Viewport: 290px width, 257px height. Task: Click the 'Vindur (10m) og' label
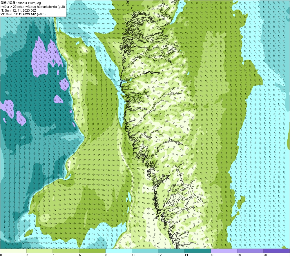(29, 3)
